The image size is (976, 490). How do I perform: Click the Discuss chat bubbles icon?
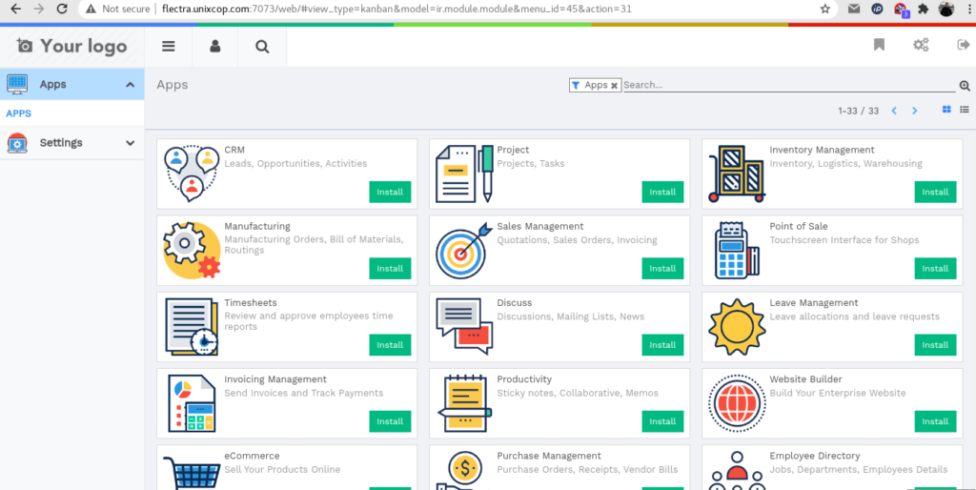point(464,326)
